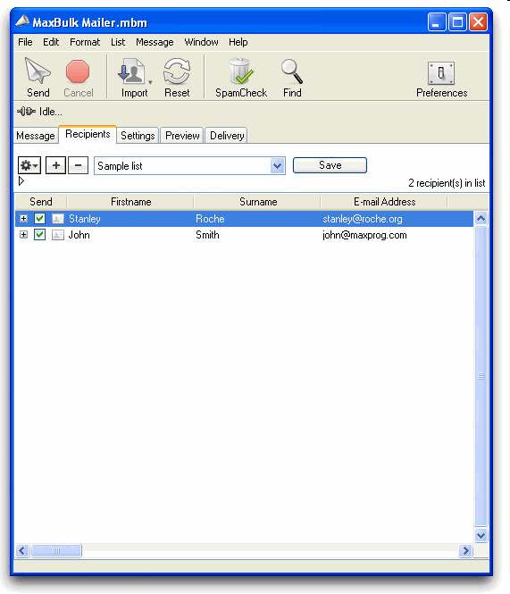This screenshot has height=594, width=510.
Task: Open the Edit menu
Action: coord(51,42)
